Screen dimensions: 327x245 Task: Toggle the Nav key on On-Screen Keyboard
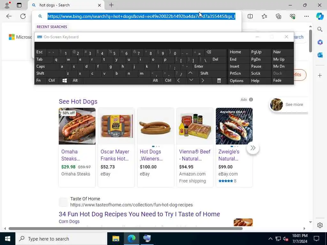(282, 52)
